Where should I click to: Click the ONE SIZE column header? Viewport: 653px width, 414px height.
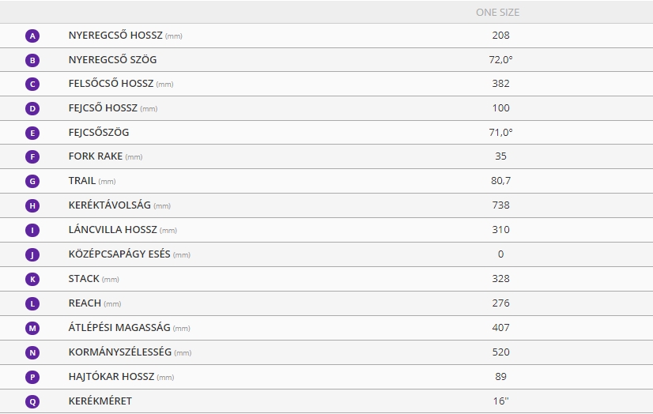(498, 13)
